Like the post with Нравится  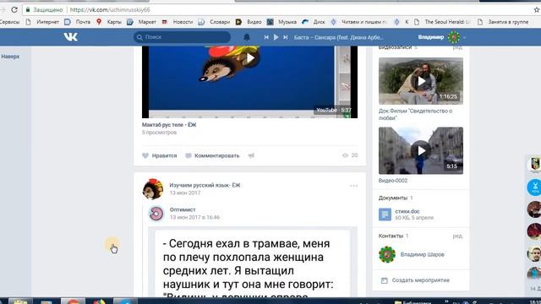160,155
